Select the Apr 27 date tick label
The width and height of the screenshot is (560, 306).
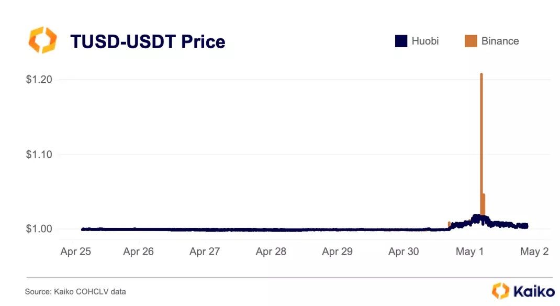[x=205, y=252]
